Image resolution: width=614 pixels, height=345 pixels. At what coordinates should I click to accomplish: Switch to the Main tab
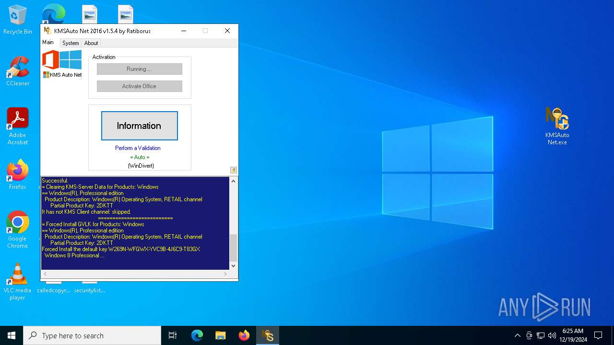pyautogui.click(x=48, y=42)
